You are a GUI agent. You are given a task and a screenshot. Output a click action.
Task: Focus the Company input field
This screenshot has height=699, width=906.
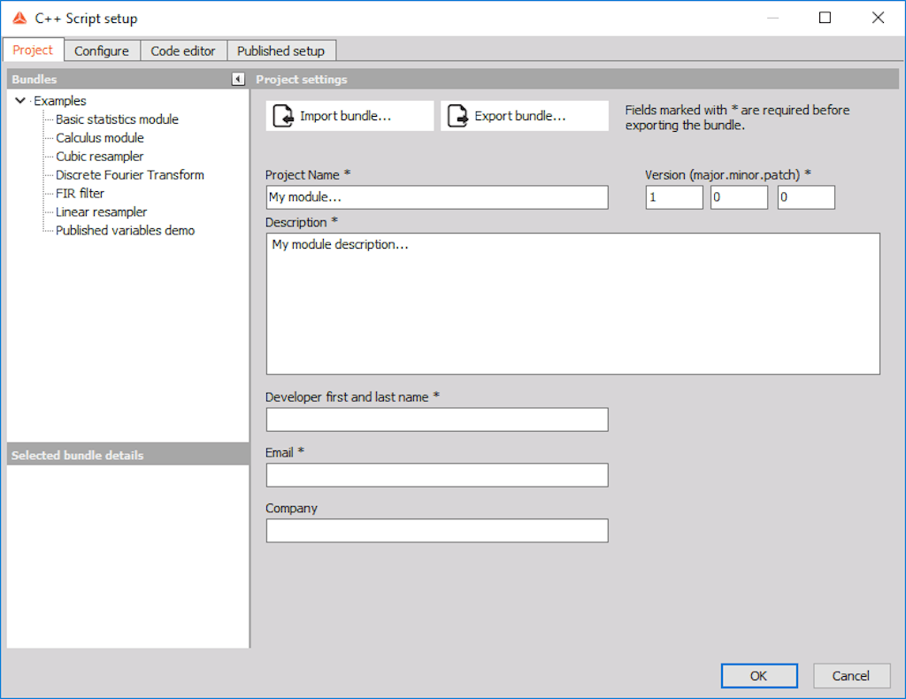click(437, 530)
